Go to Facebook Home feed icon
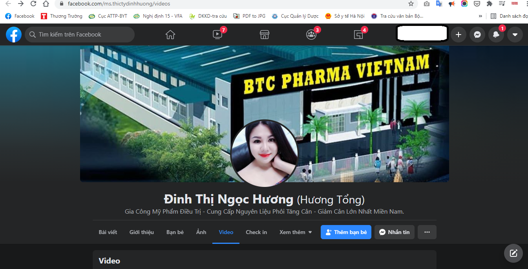 point(170,35)
